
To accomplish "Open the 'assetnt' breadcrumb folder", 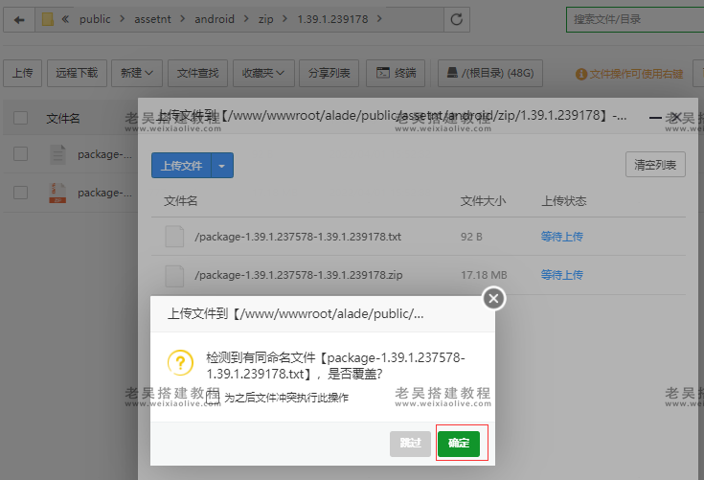I will (152, 19).
